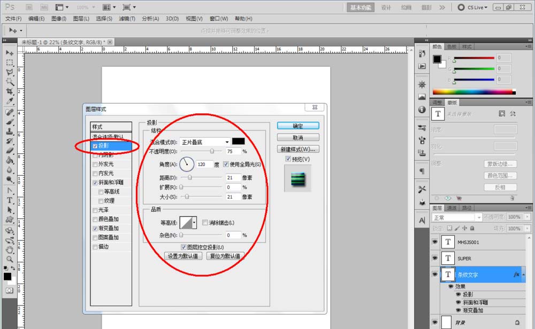Screen dimensions: 535x329
Task: Open the Actions panel dock icon
Action: 422,66
